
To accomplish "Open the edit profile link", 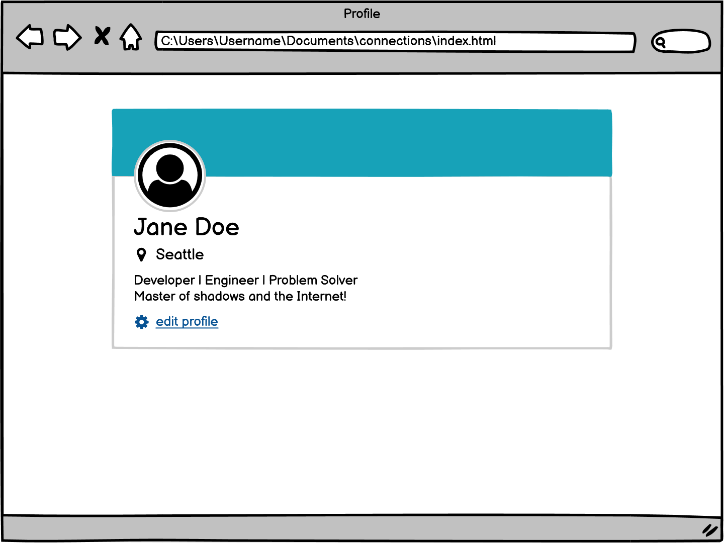I will [187, 321].
